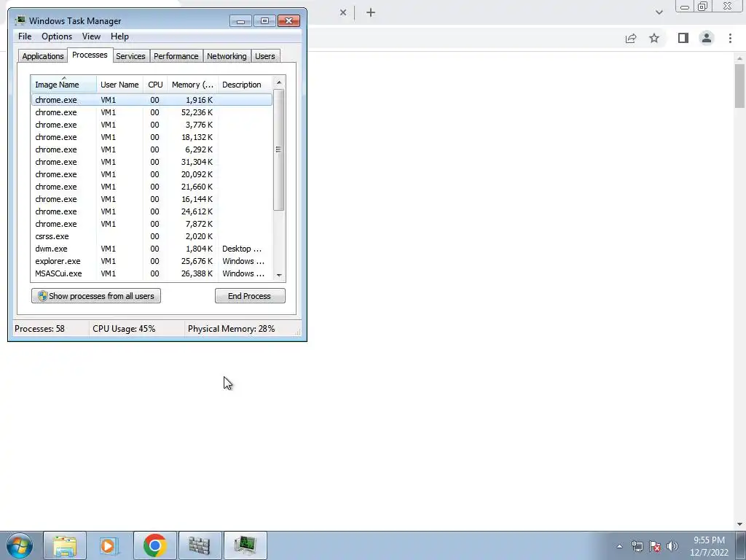Launch Windows Media Player from the taskbar
This screenshot has width=746, height=560.
click(109, 545)
